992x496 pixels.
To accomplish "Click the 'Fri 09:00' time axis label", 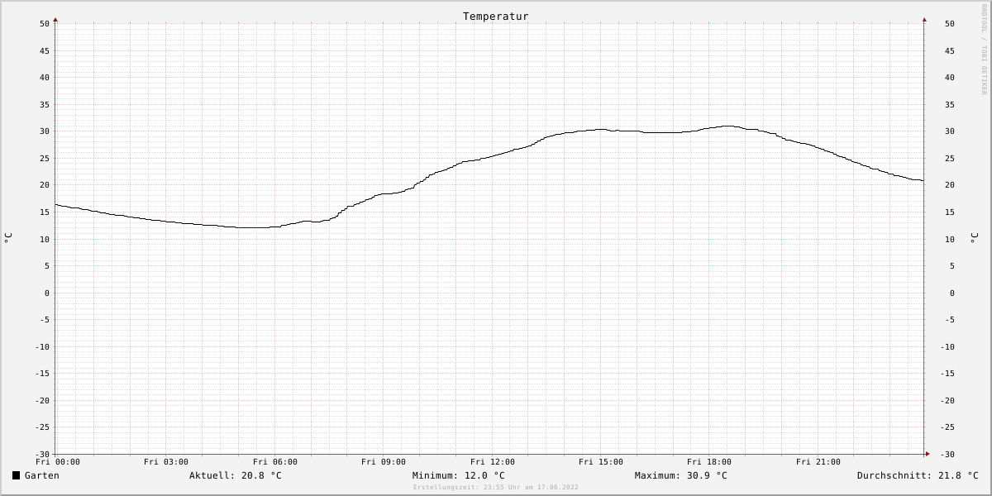I will click(x=384, y=462).
